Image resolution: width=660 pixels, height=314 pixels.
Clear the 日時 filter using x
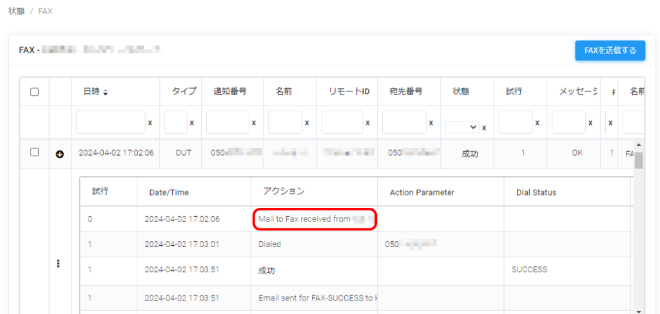[150, 123]
